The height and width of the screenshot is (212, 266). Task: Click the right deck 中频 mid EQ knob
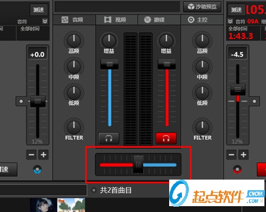pos(202,66)
